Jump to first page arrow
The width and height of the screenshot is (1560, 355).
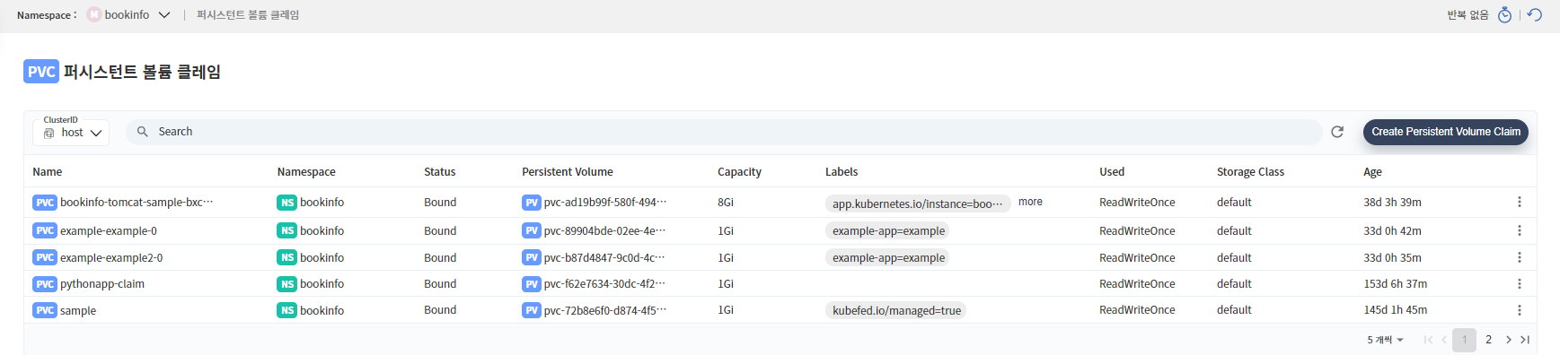pyautogui.click(x=1428, y=340)
